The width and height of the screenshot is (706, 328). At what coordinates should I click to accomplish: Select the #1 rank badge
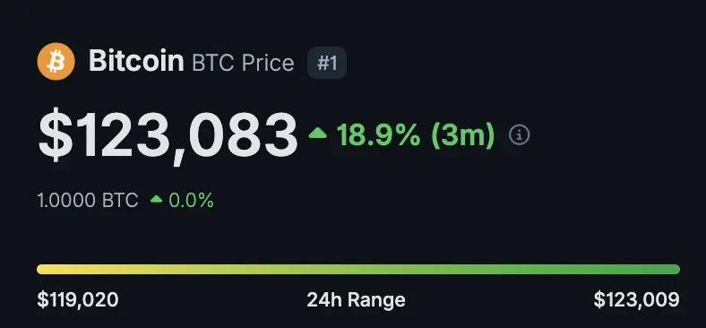(327, 63)
